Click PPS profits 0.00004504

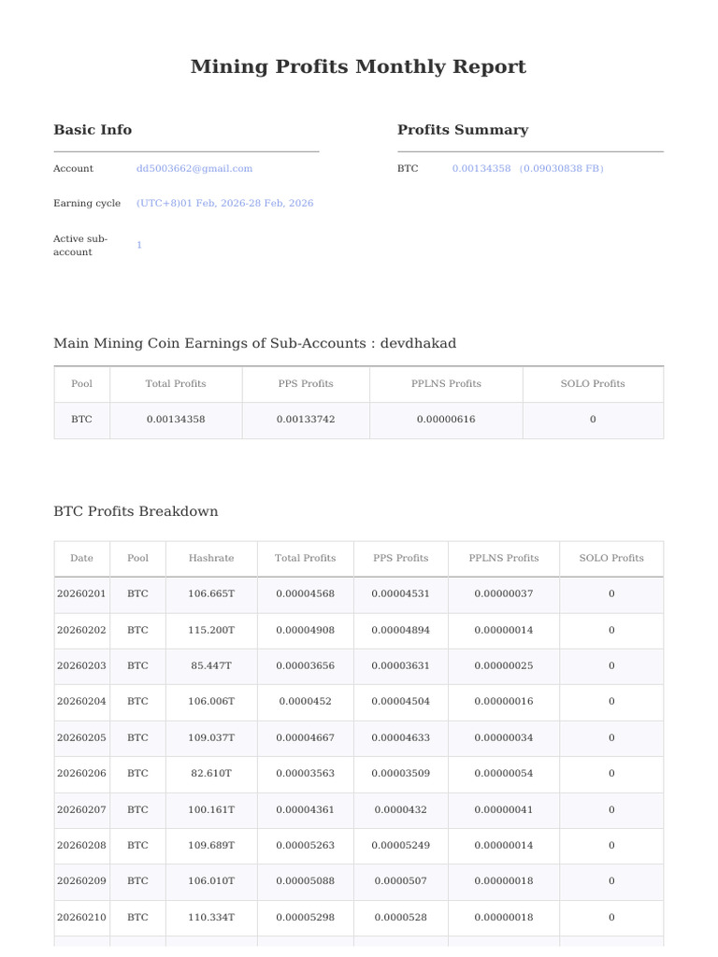coord(400,702)
